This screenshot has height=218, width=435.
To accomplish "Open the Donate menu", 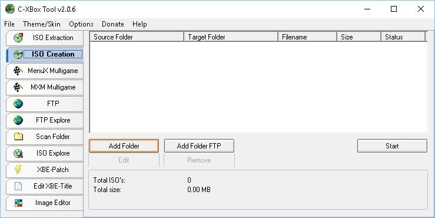I will point(113,24).
